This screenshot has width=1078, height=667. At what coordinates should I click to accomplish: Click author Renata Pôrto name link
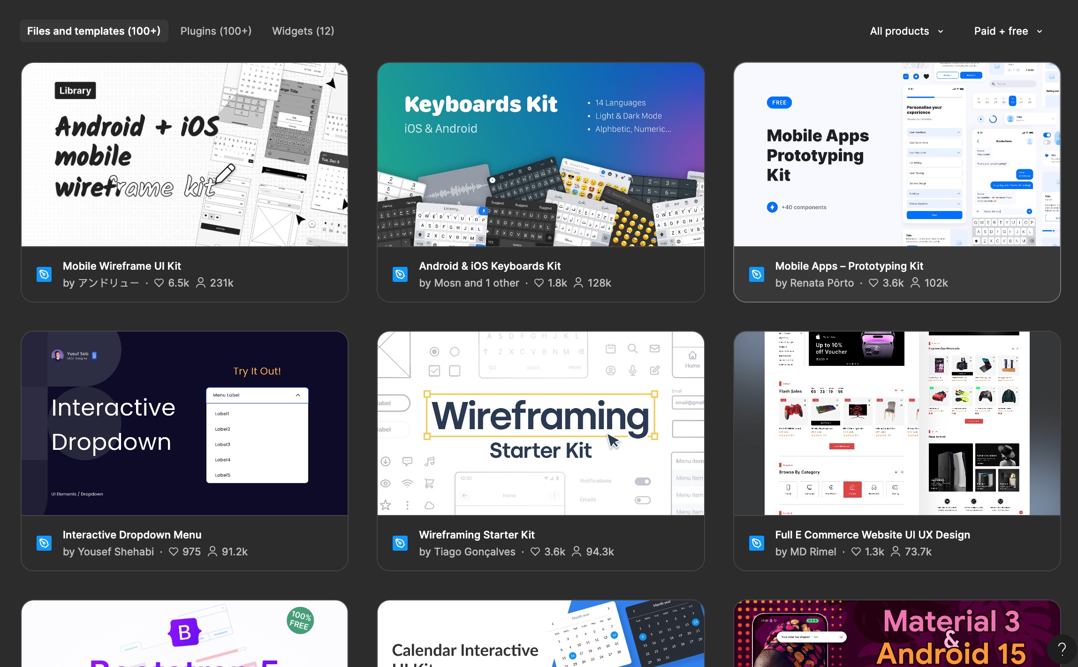(x=822, y=283)
